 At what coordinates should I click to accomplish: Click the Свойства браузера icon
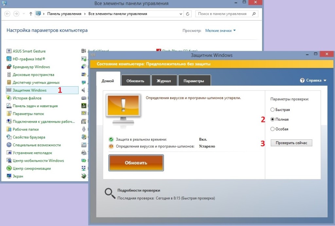tap(9, 137)
